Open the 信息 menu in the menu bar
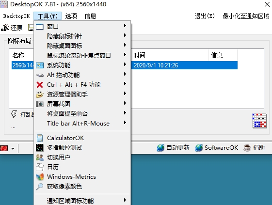Image resolution: width=272 pixels, height=205 pixels. point(90,16)
